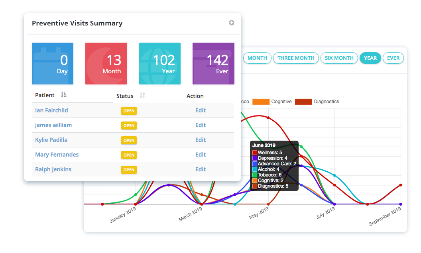The width and height of the screenshot is (421, 253).
Task: Choose the Six Month chart range
Action: point(339,58)
